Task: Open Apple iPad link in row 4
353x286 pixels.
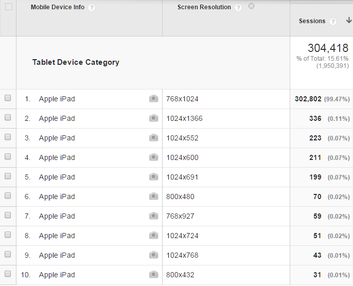Action: tap(57, 158)
